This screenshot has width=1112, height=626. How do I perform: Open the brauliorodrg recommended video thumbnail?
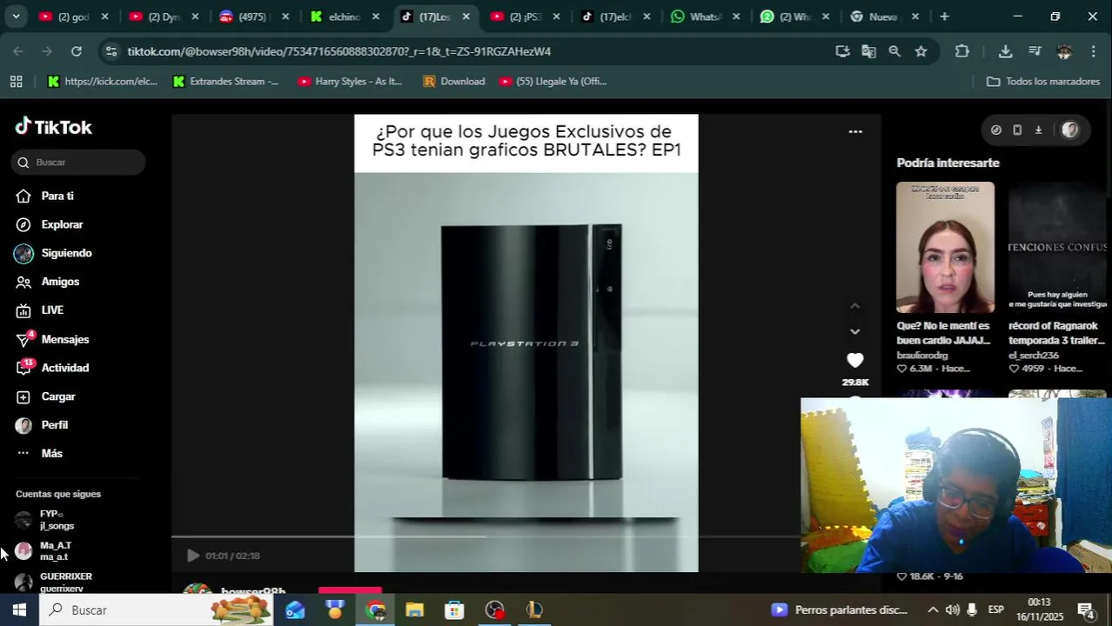(x=945, y=247)
